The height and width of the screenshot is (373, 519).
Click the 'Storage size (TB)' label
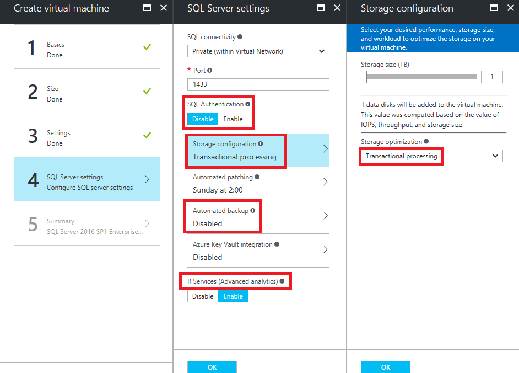click(x=385, y=65)
